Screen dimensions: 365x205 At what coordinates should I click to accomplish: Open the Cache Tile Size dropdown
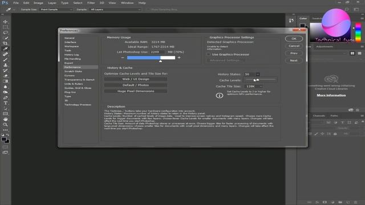[x=254, y=86]
